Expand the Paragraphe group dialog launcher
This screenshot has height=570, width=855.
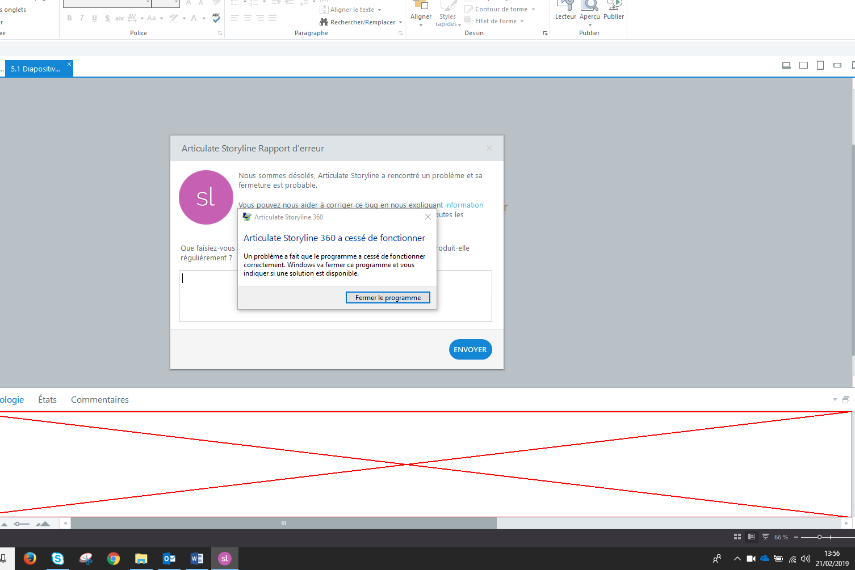click(400, 33)
